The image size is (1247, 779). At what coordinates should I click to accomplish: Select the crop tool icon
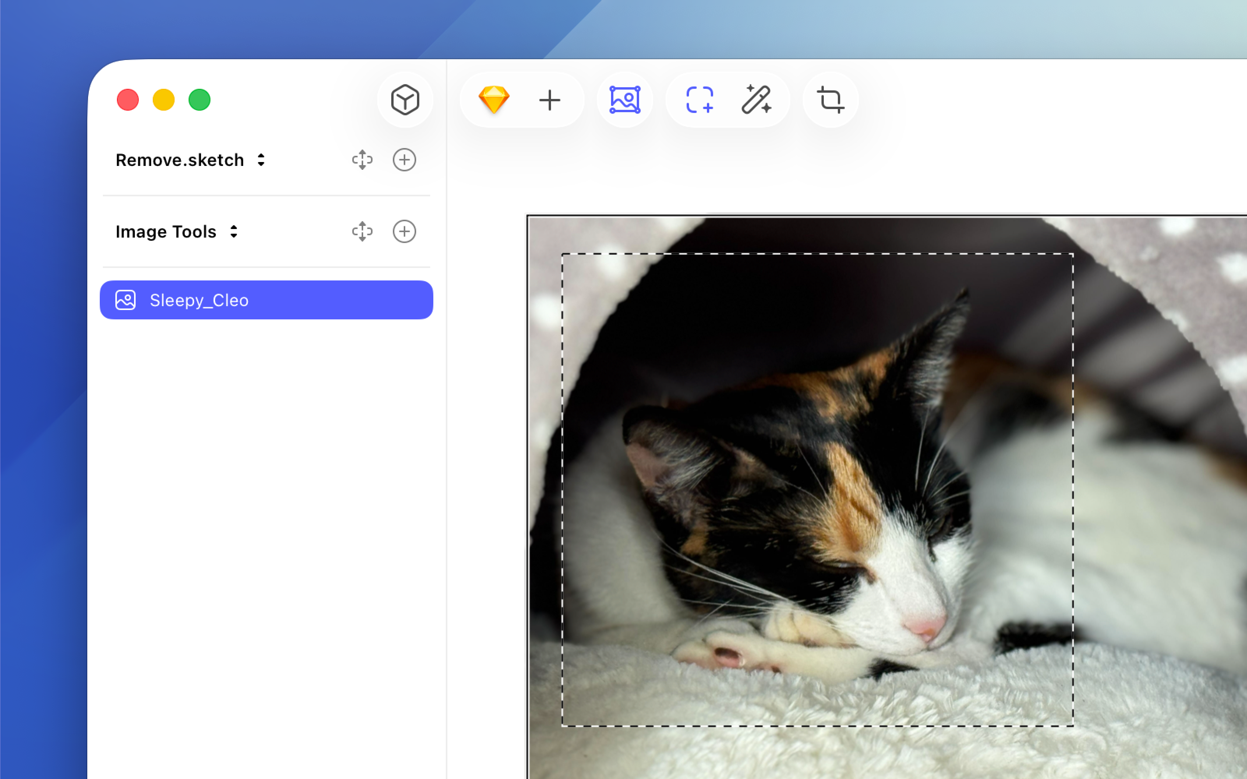point(831,100)
